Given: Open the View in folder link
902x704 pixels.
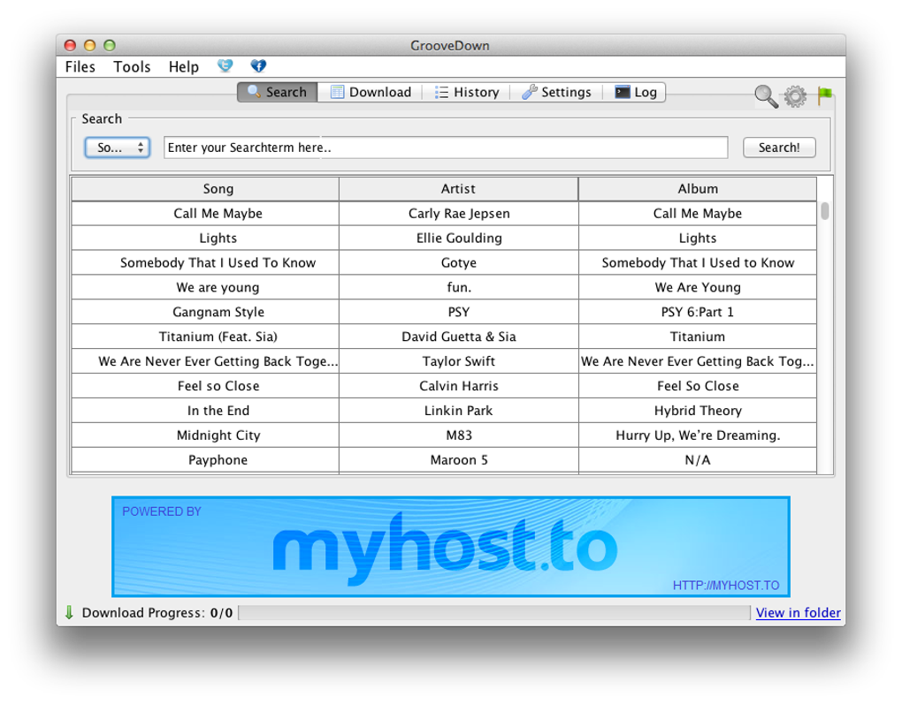Looking at the screenshot, I should (798, 613).
